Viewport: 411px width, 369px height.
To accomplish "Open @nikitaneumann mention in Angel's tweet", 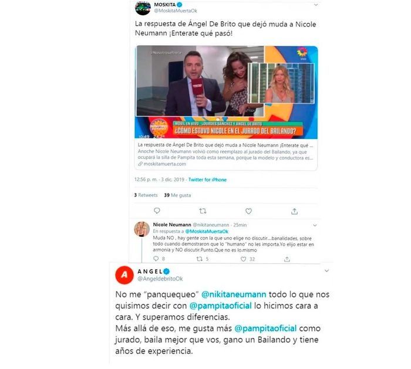I will (234, 294).
